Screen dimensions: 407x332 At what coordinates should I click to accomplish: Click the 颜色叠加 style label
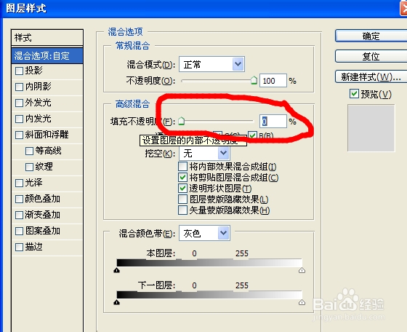pyautogui.click(x=43, y=199)
